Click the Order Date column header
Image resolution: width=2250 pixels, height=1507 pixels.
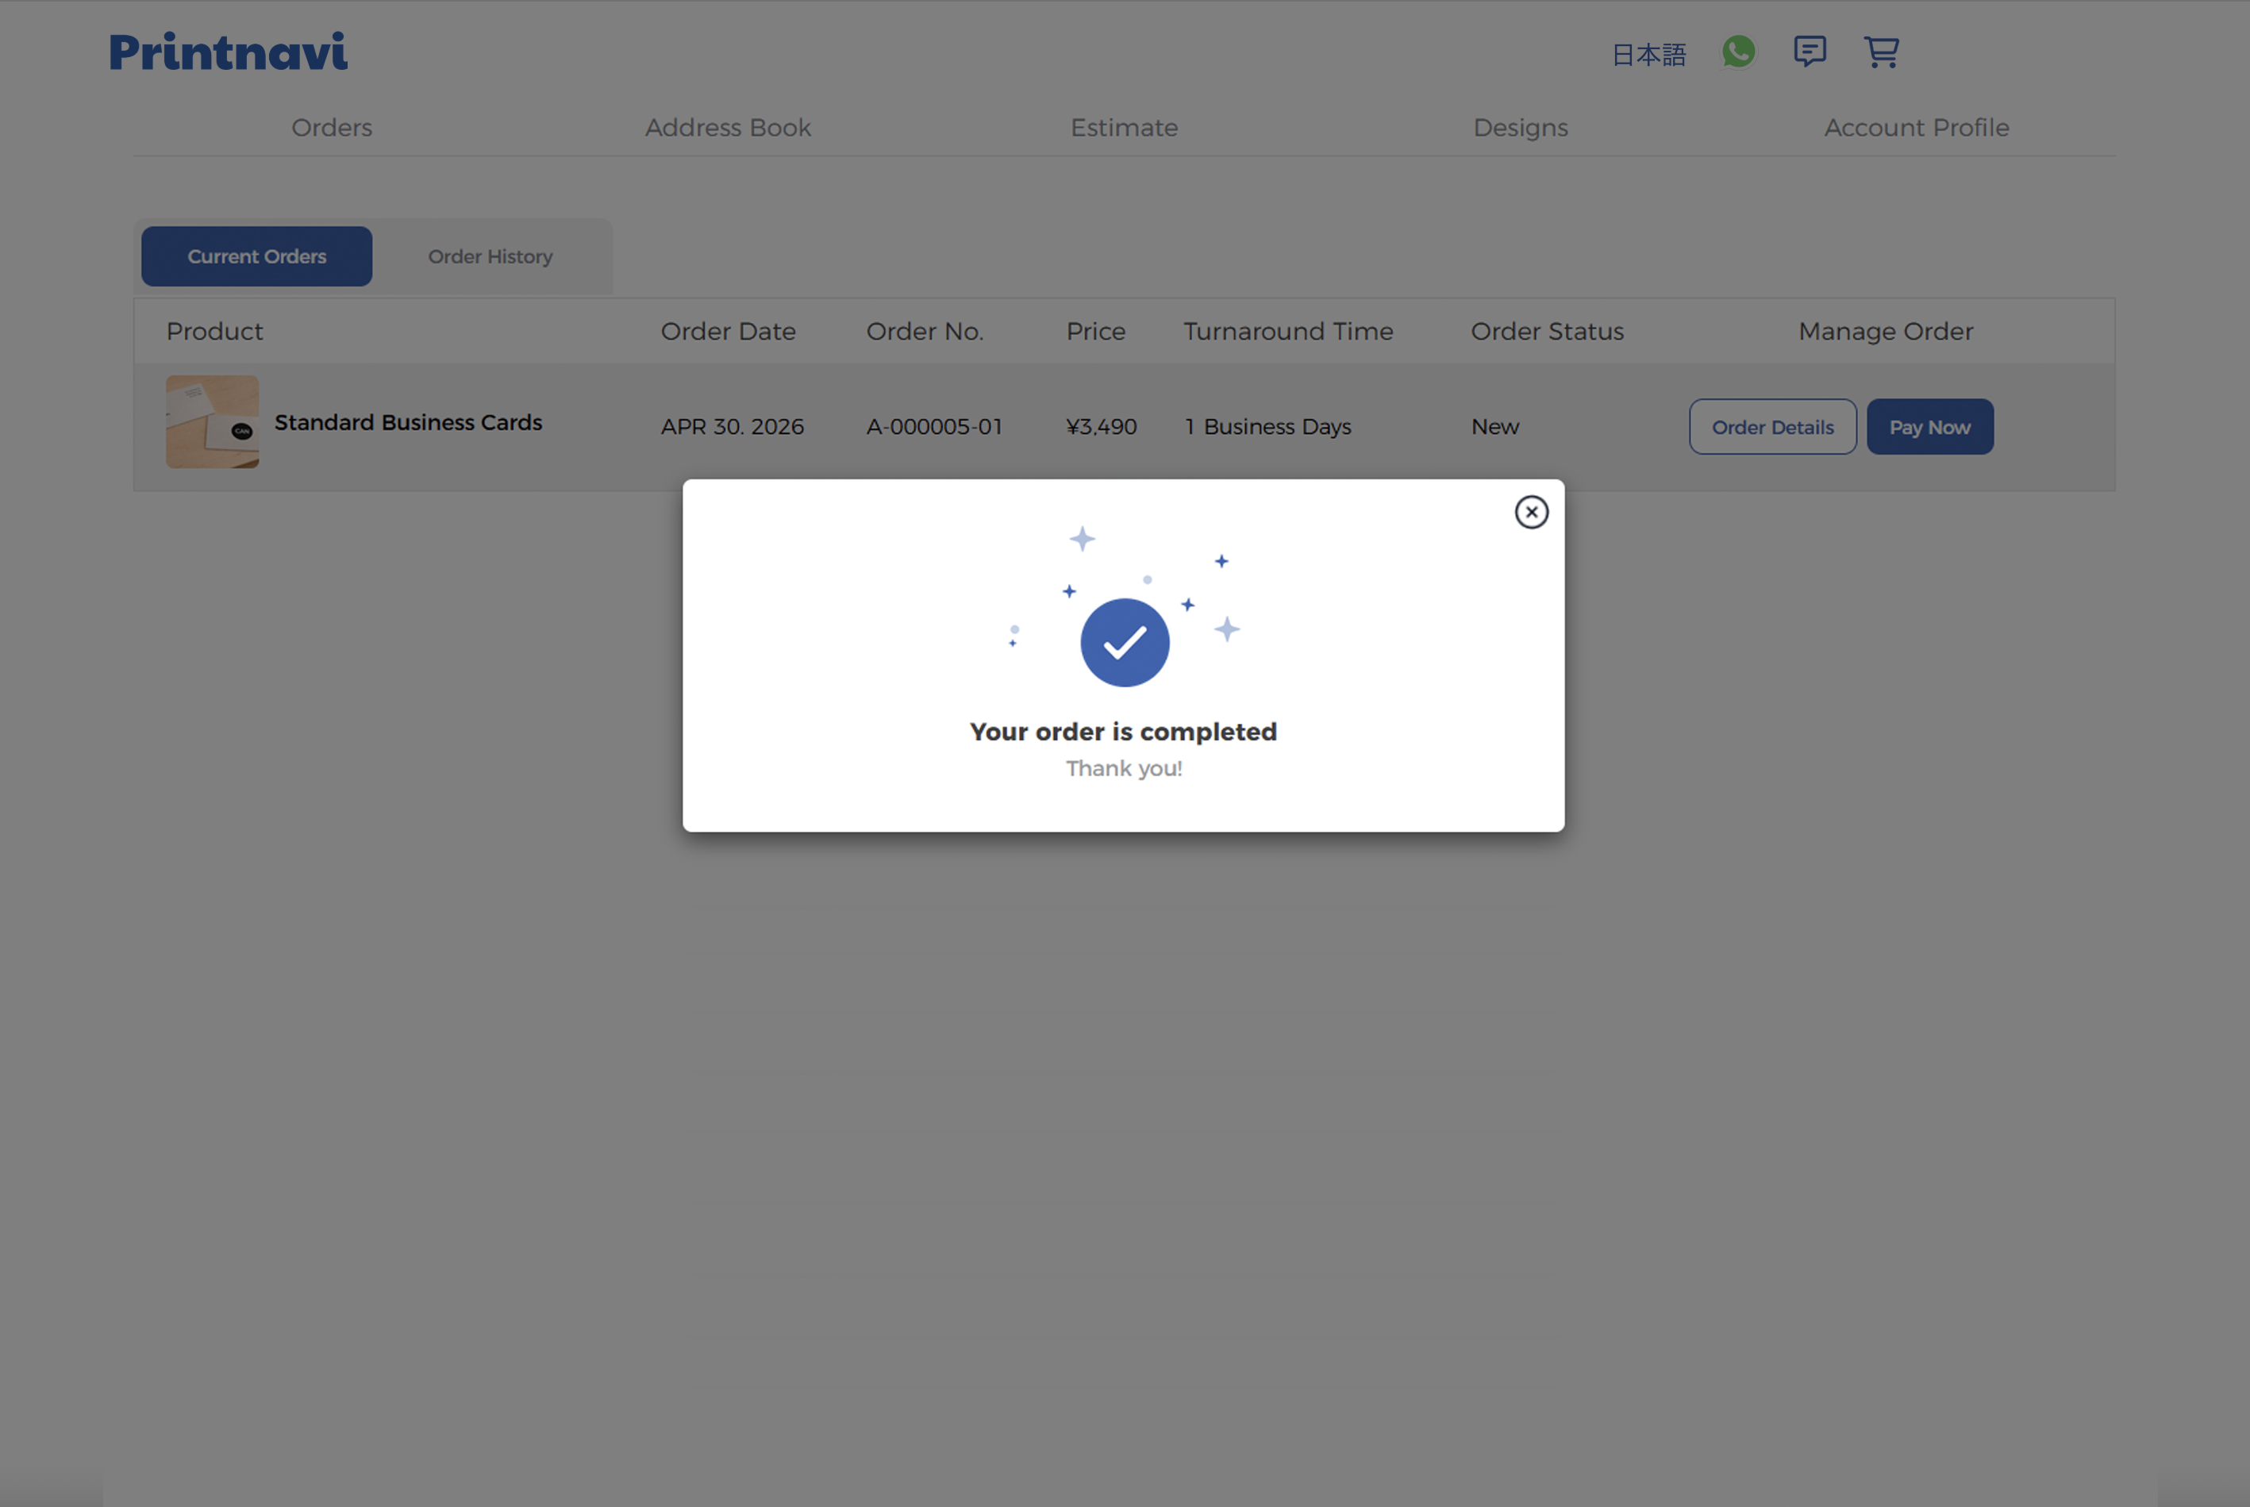coord(728,332)
